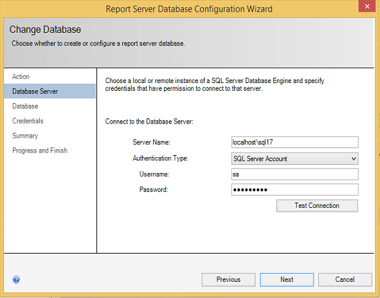Close the wizard with red X button
380x298 pixels.
(367, 6)
